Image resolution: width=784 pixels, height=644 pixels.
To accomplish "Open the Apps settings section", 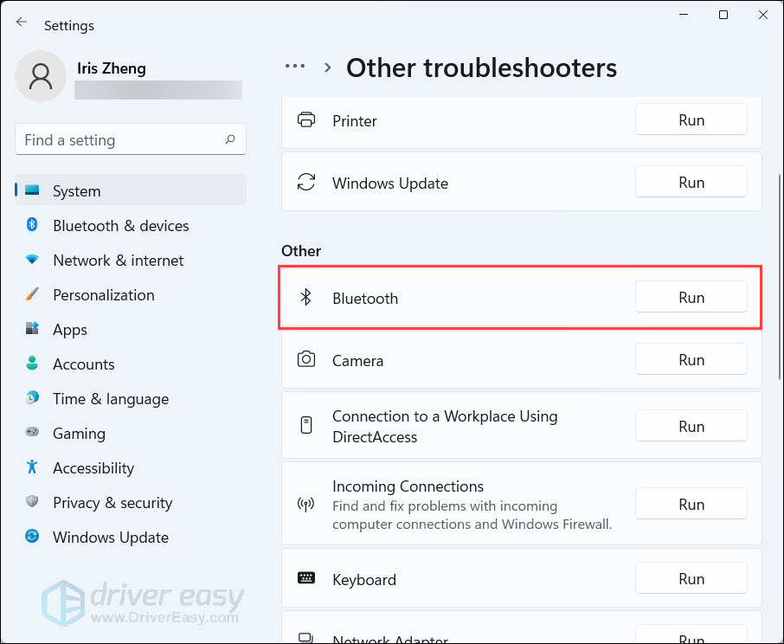I will click(69, 330).
